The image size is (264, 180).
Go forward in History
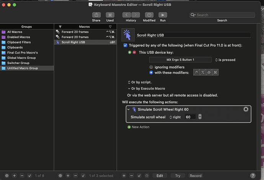[135, 15]
